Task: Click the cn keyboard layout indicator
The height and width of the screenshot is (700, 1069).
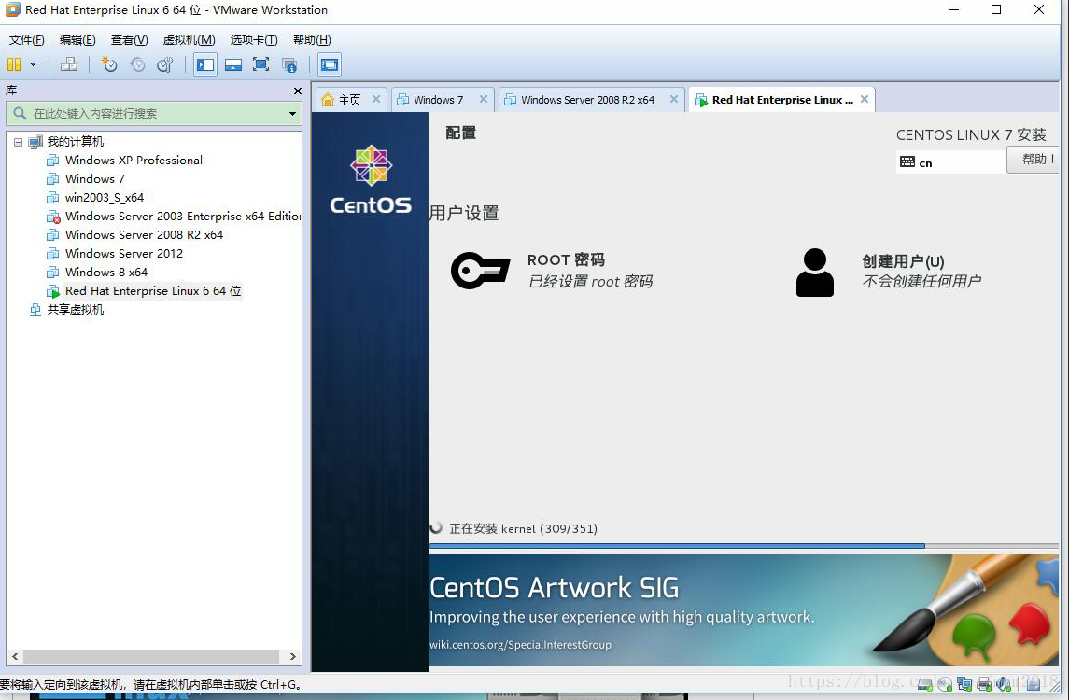Action: click(950, 162)
